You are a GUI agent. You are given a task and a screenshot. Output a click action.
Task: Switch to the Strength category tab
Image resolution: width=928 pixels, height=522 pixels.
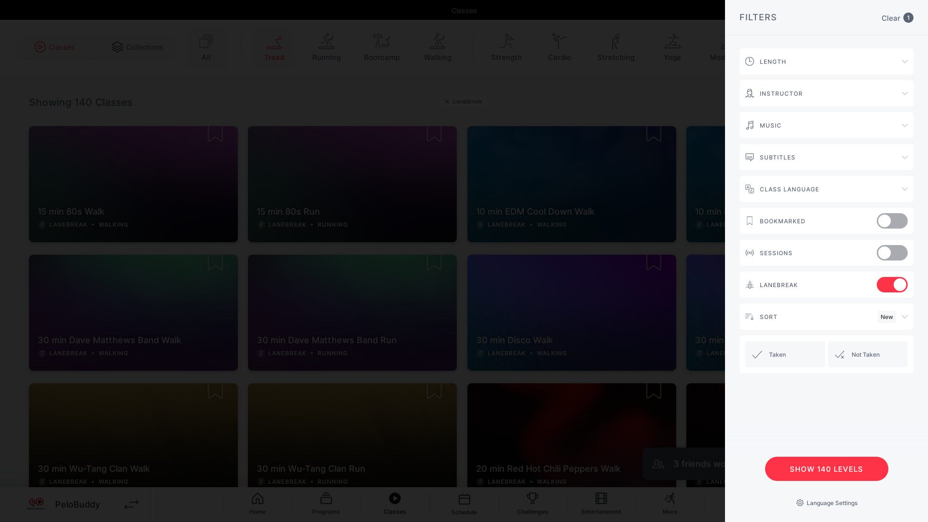pos(507,47)
